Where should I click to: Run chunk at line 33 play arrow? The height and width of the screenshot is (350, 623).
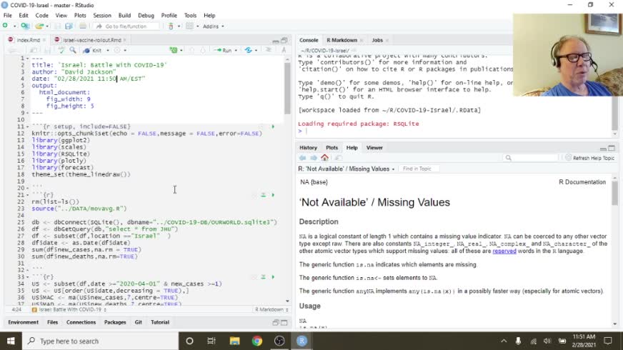pos(273,277)
